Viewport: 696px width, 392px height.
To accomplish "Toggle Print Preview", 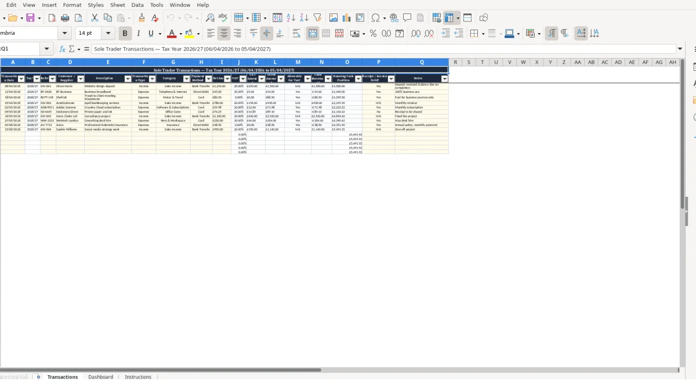I will coord(78,18).
